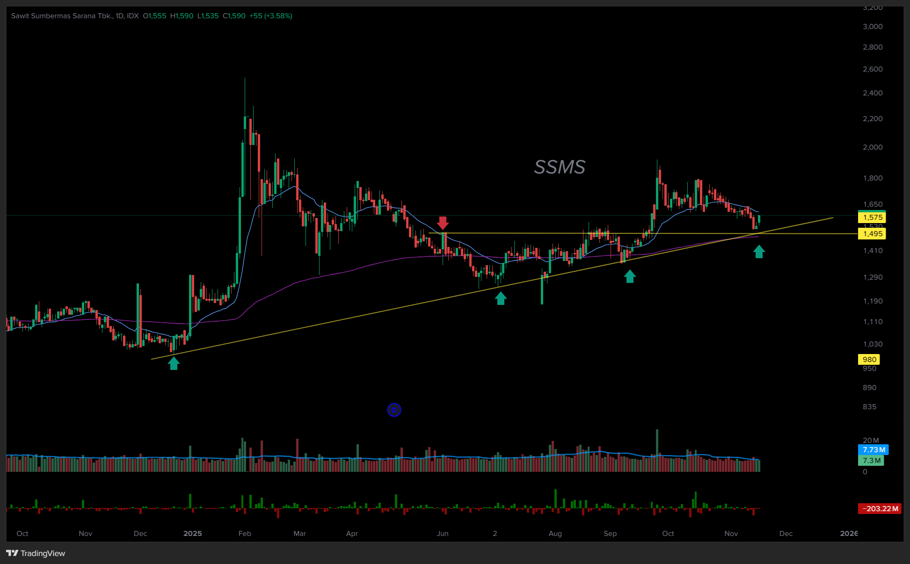The image size is (910, 564).
Task: Click the Feb label on time axis
Action: [245, 534]
